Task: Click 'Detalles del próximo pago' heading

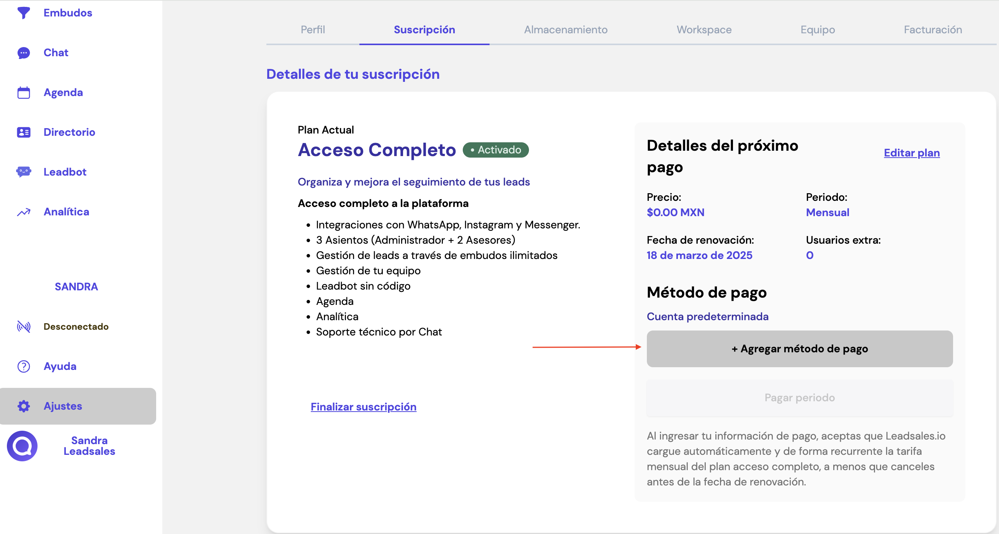Action: click(x=723, y=156)
